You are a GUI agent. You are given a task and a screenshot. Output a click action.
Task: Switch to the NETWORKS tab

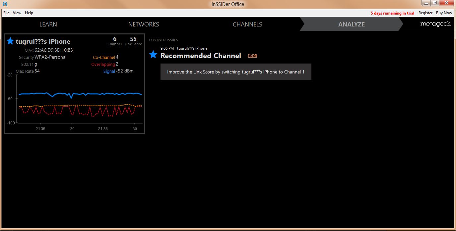coord(144,24)
